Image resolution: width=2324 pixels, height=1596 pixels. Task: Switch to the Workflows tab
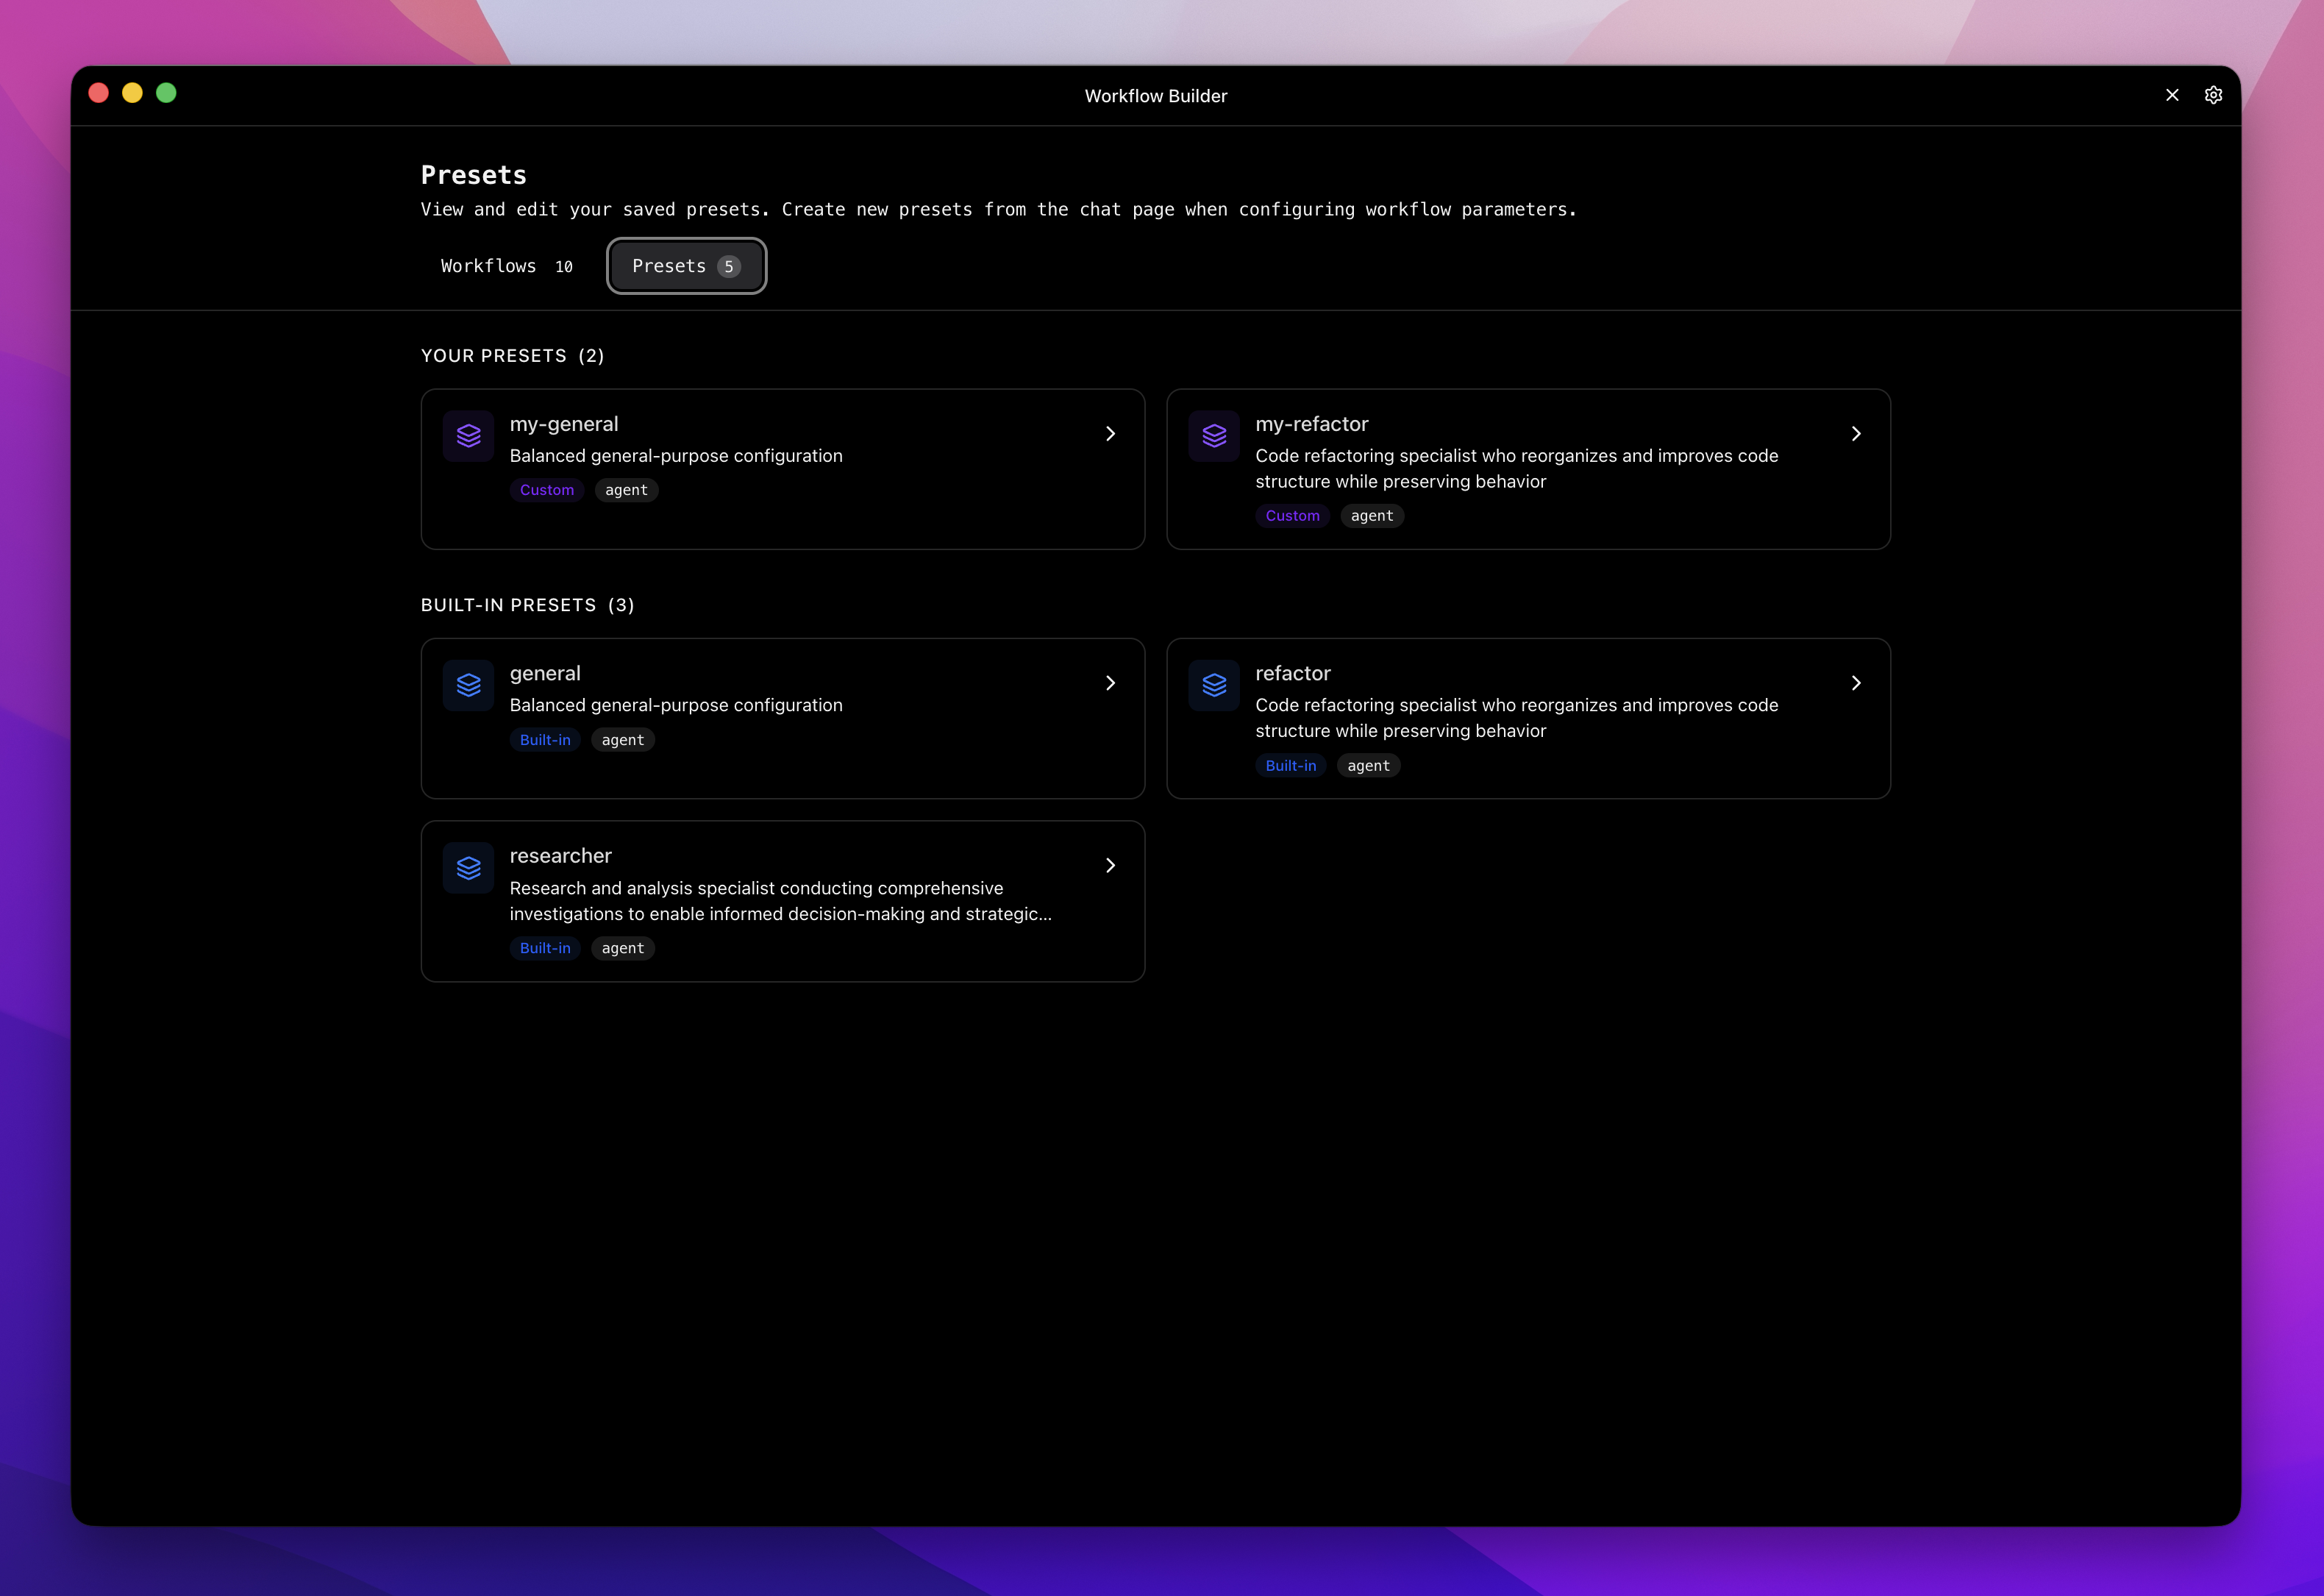tap(505, 266)
